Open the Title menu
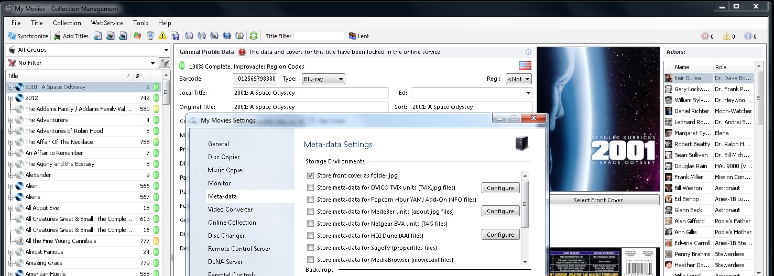The image size is (774, 276). [37, 23]
